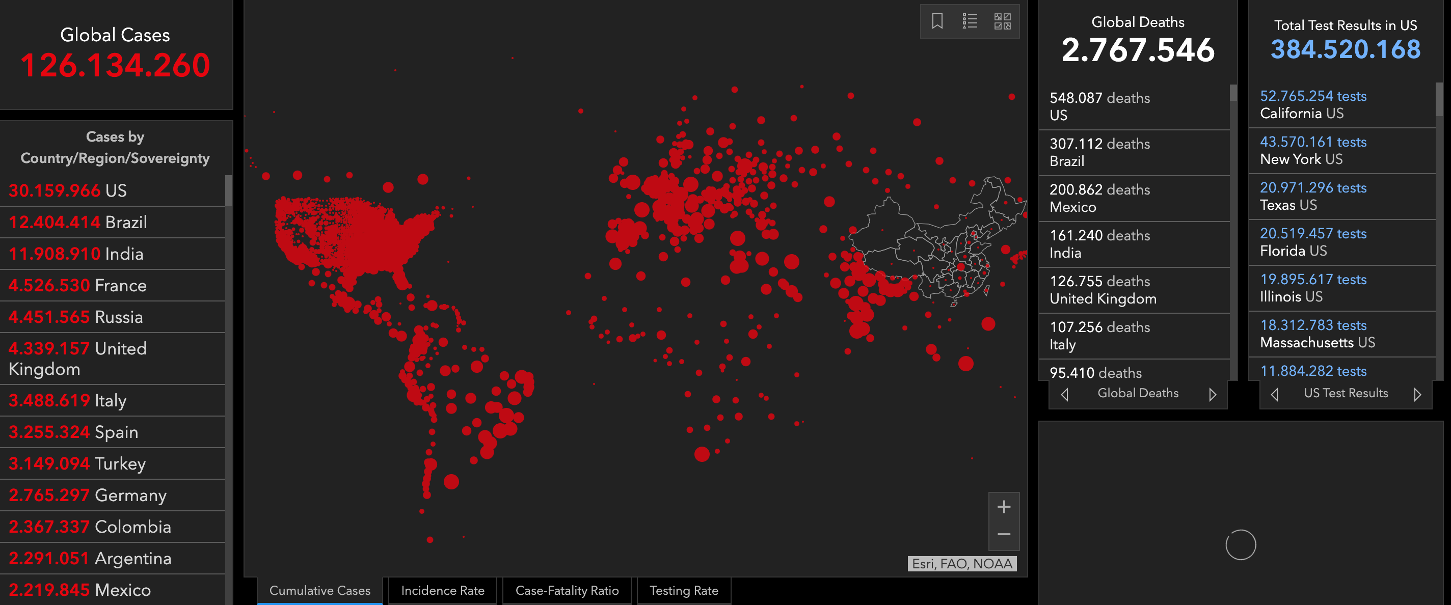Open the Testing Rate tab
Viewport: 1451px width, 605px height.
click(x=683, y=590)
